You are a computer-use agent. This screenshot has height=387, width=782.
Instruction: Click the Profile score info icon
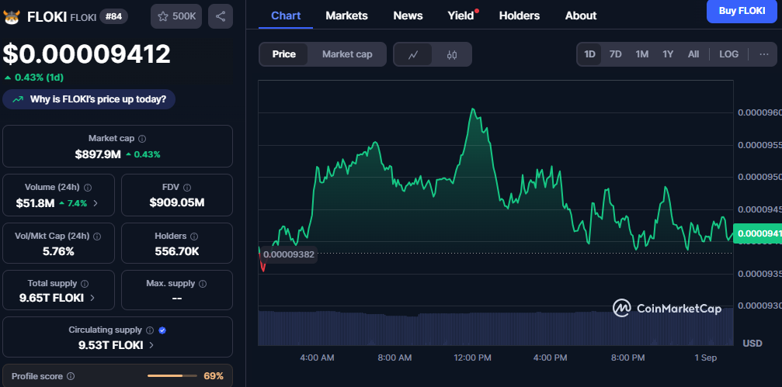71,376
